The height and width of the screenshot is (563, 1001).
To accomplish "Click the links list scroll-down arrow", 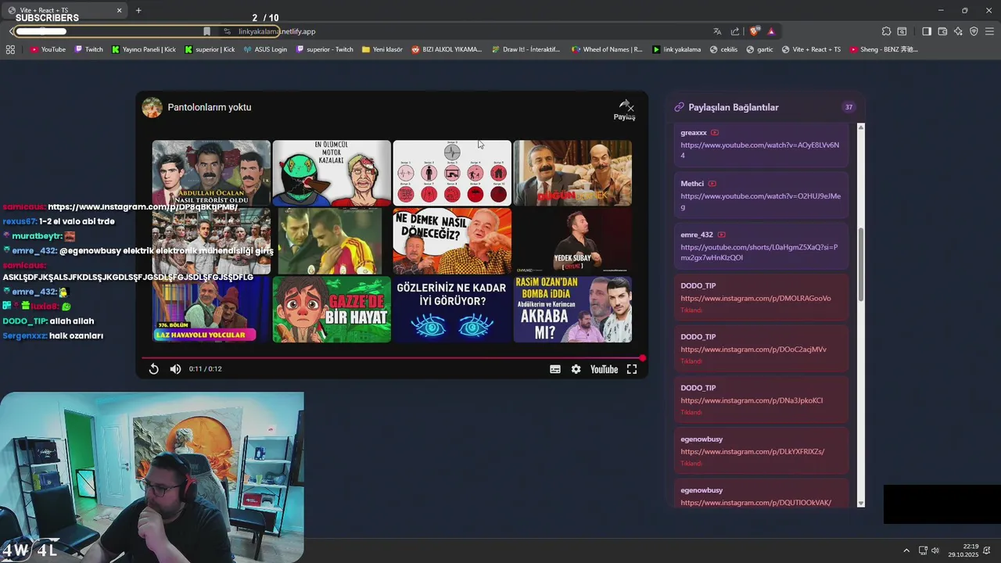I will (x=861, y=504).
